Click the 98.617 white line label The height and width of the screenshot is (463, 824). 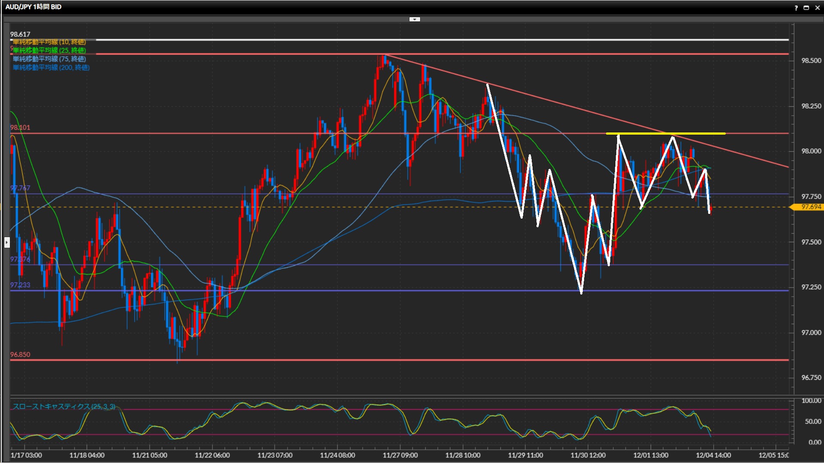coord(20,34)
